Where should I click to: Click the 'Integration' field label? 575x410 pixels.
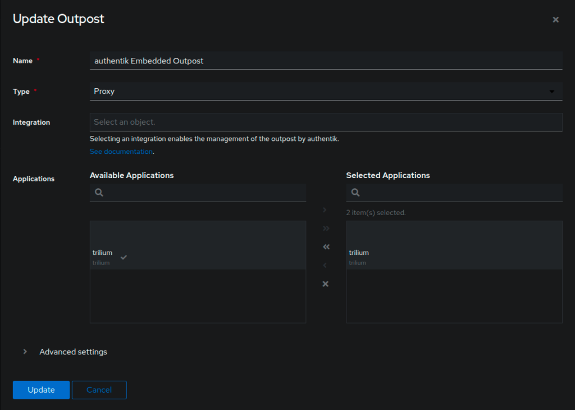pos(31,122)
